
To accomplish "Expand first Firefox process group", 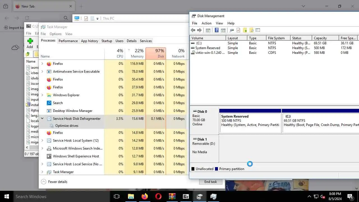I will click(x=42, y=64).
